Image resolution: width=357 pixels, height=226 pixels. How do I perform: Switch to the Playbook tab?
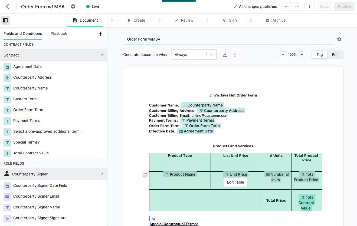point(59,34)
